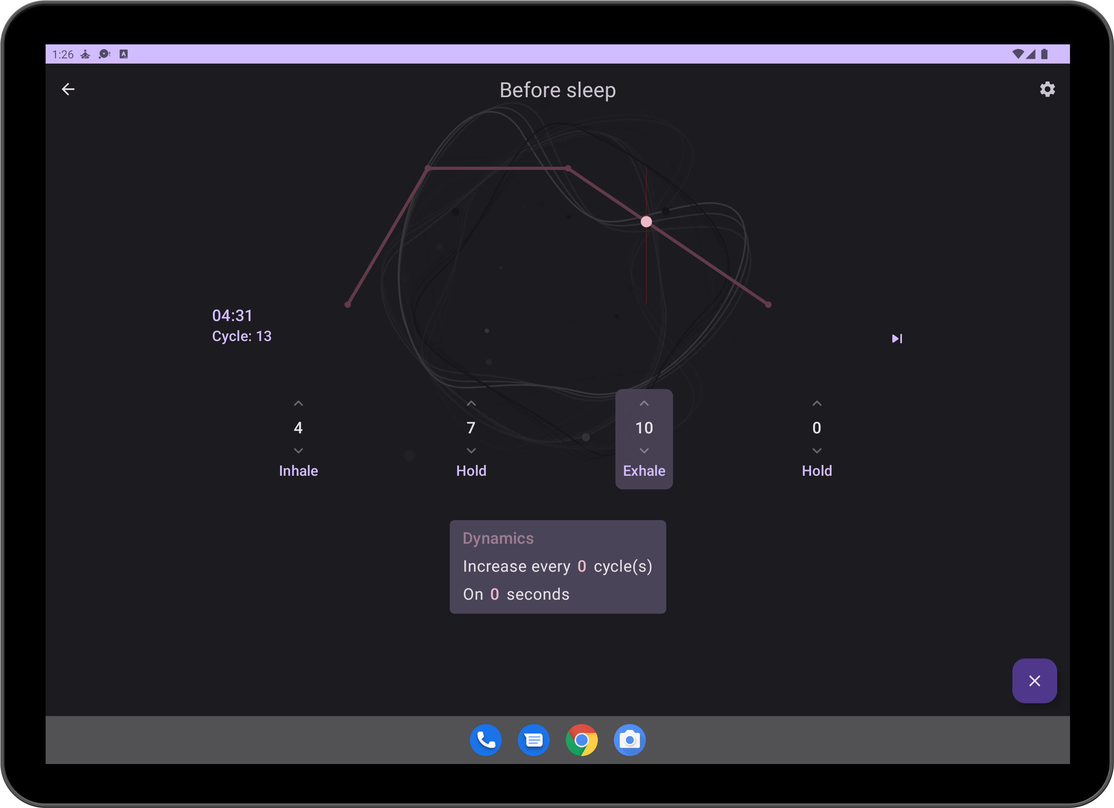This screenshot has width=1114, height=808.
Task: Skip to next phase button
Action: (896, 339)
